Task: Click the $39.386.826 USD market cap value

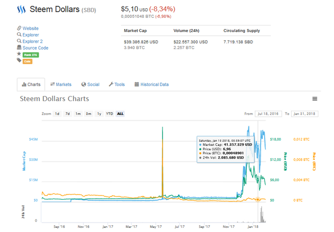Action: [141, 42]
